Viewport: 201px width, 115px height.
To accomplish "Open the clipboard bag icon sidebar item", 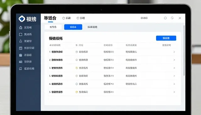I will pos(20,55).
